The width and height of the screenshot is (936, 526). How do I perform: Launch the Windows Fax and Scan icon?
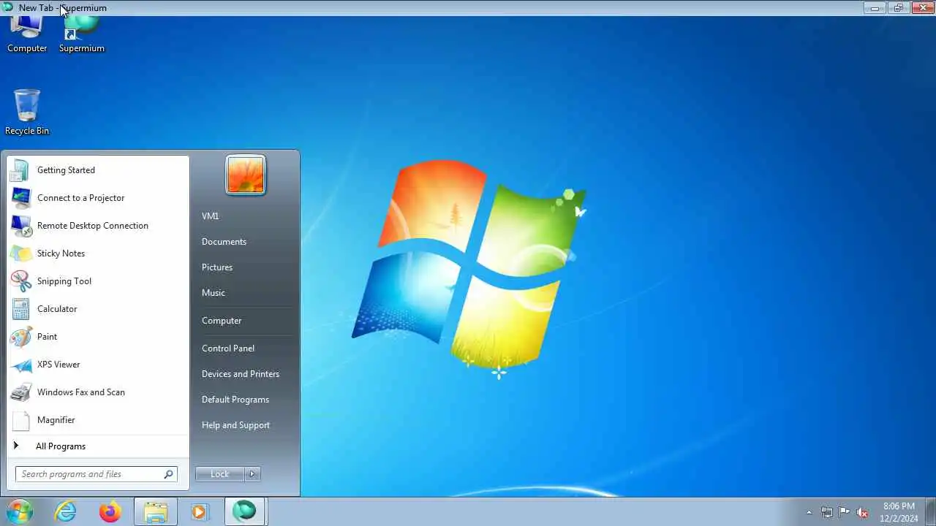pos(20,392)
